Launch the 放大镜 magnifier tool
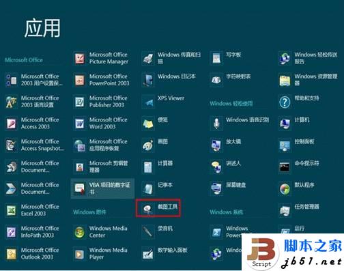 point(216,145)
